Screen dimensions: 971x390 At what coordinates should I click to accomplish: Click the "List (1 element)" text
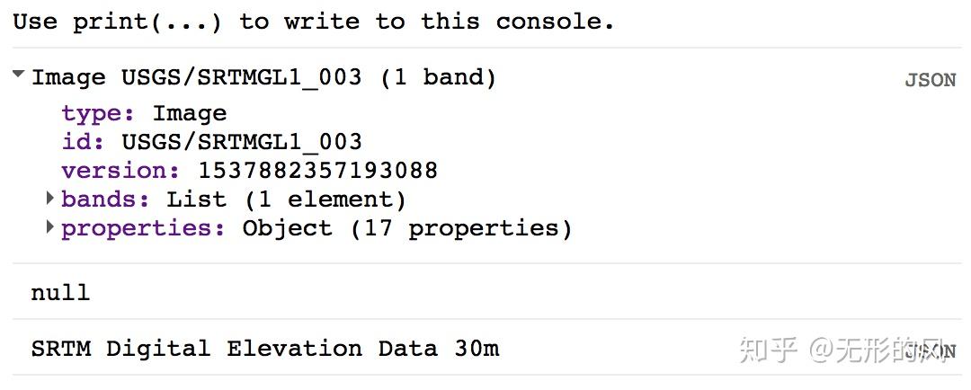tap(287, 199)
